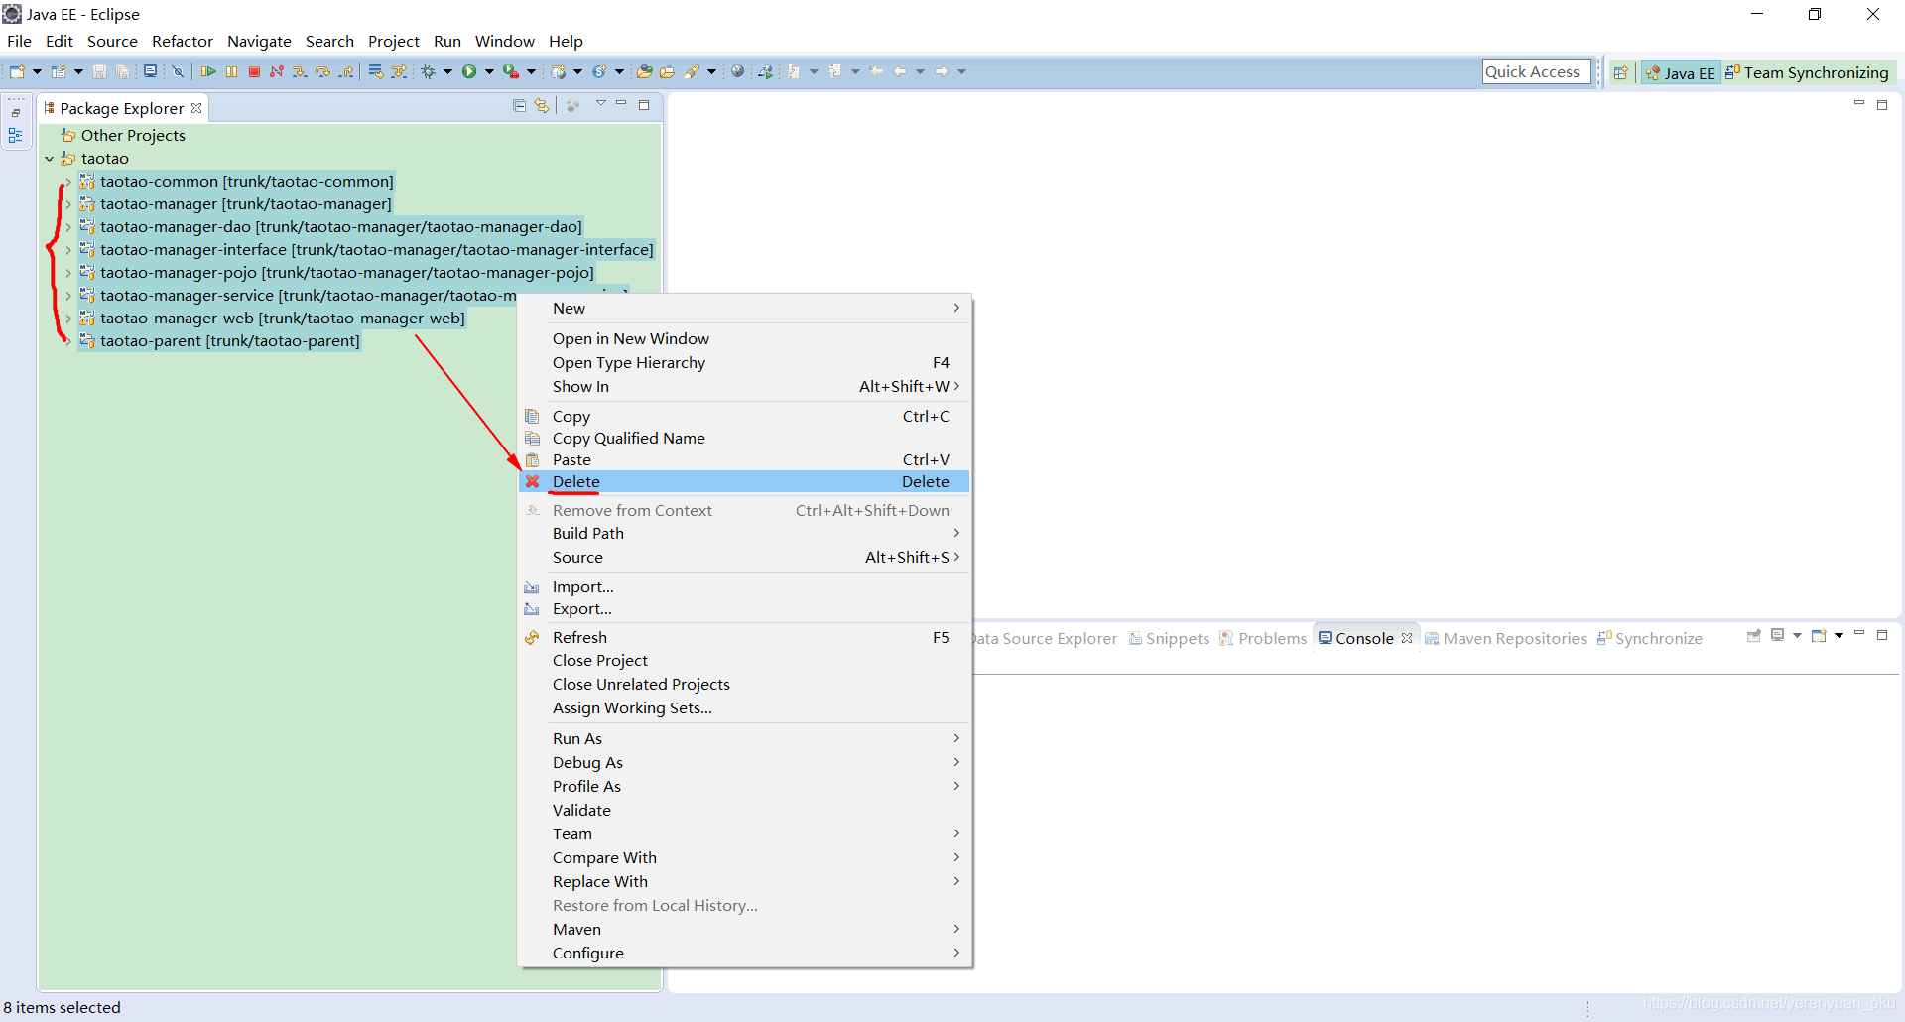1905x1022 pixels.
Task: Select the taotao-parent project row
Action: point(219,340)
